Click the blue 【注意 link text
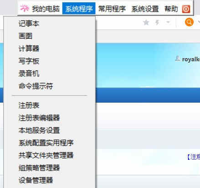Screen dimensions: 200x188 194,157
